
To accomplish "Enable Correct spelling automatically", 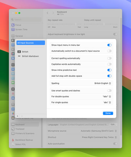I will pyautogui.click(x=109, y=58).
